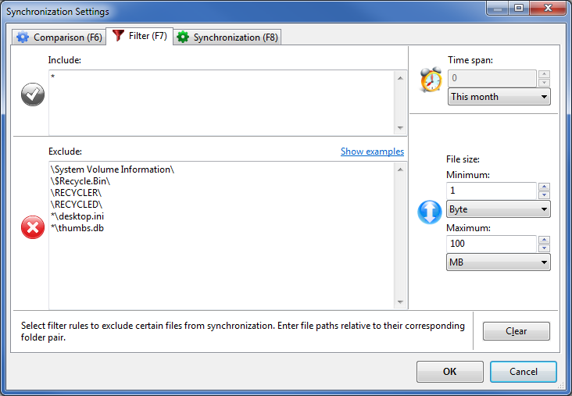Increase the Time span value with up arrow
Image resolution: width=572 pixels, height=396 pixels.
tap(545, 74)
